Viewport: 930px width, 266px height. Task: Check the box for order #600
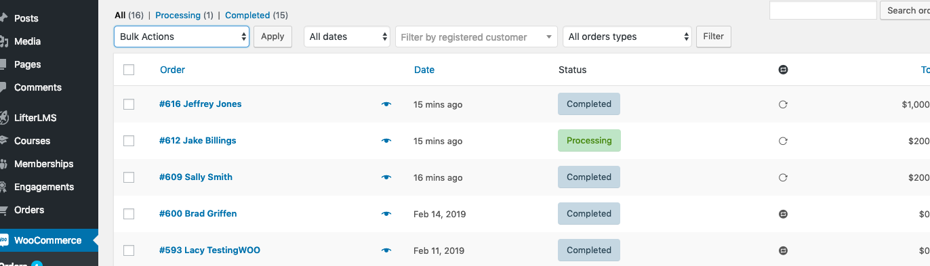[x=129, y=214]
